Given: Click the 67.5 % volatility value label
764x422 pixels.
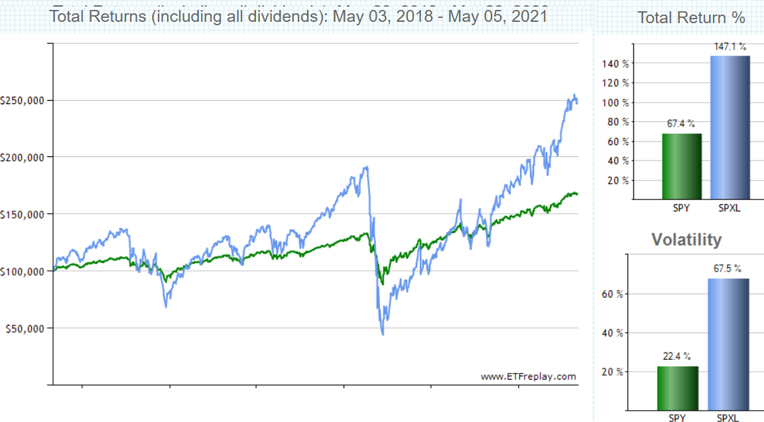Looking at the screenshot, I should (728, 269).
